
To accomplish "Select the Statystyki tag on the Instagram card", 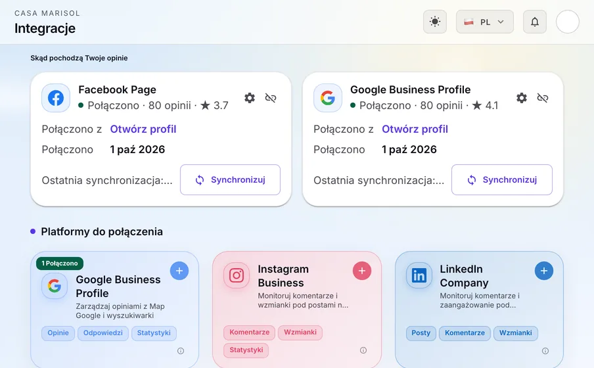I will pos(246,350).
